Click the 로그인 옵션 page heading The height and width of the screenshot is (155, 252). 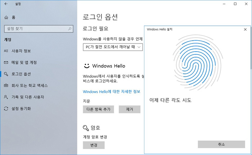point(100,17)
